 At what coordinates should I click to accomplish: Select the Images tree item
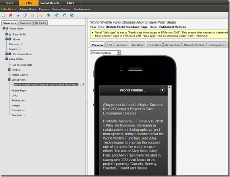tap(16, 105)
